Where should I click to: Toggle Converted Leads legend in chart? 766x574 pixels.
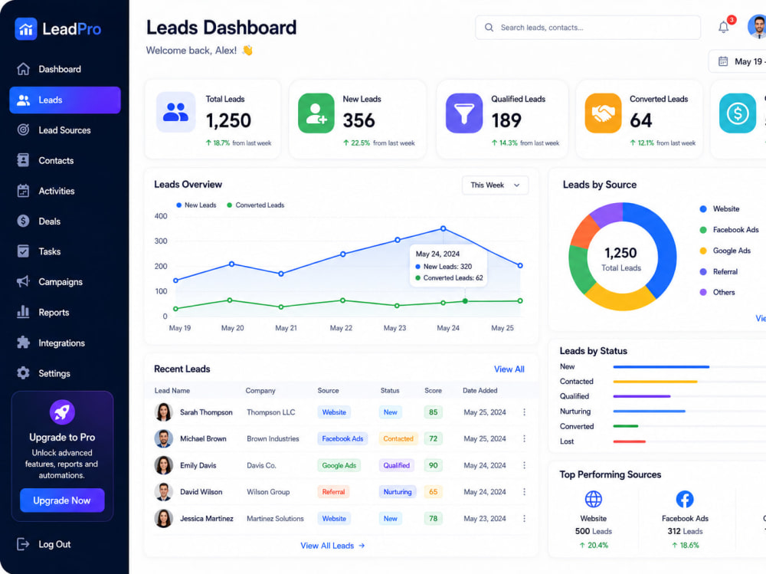(256, 205)
